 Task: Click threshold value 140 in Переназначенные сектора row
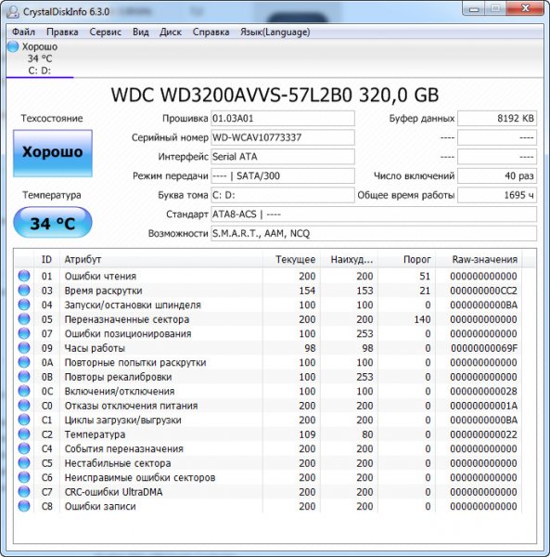coord(422,319)
